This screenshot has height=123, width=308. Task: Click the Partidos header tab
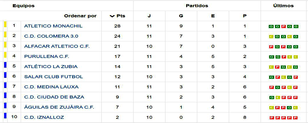[x=197, y=6]
